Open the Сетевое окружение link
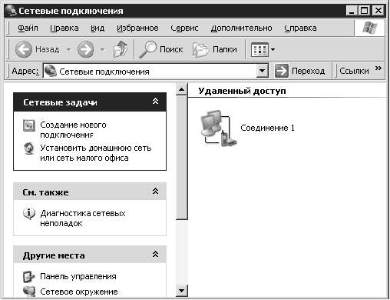This screenshot has height=300, width=390. (x=79, y=292)
